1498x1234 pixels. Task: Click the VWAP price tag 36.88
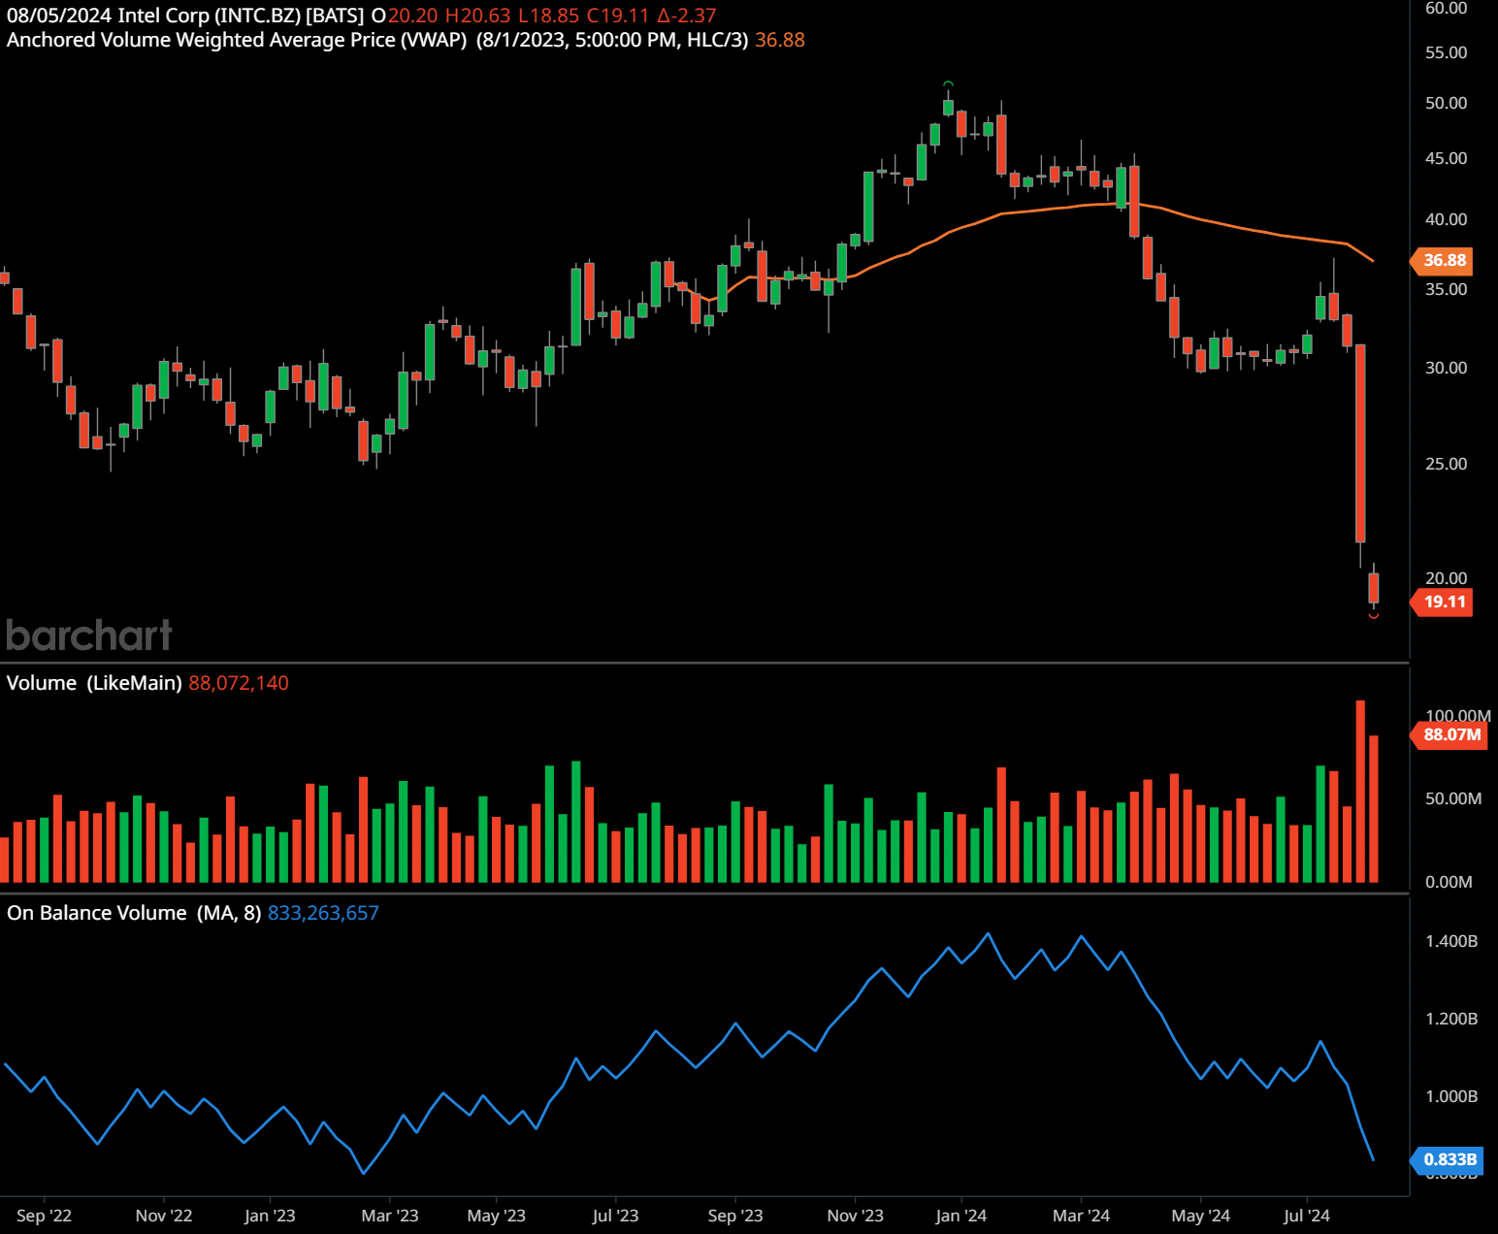[x=1442, y=260]
